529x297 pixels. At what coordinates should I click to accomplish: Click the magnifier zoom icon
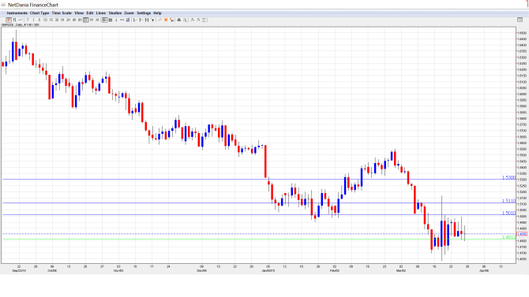point(185,20)
